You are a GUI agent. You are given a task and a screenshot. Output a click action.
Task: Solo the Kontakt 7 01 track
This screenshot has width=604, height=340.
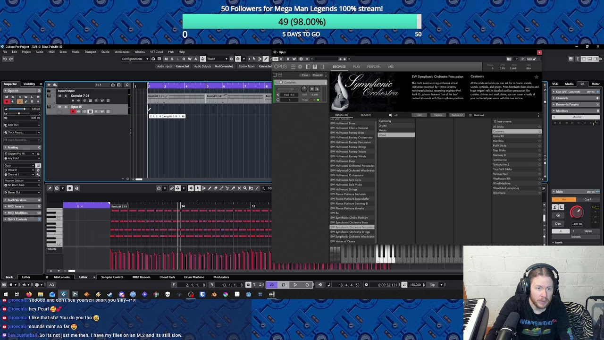pyautogui.click(x=66, y=96)
